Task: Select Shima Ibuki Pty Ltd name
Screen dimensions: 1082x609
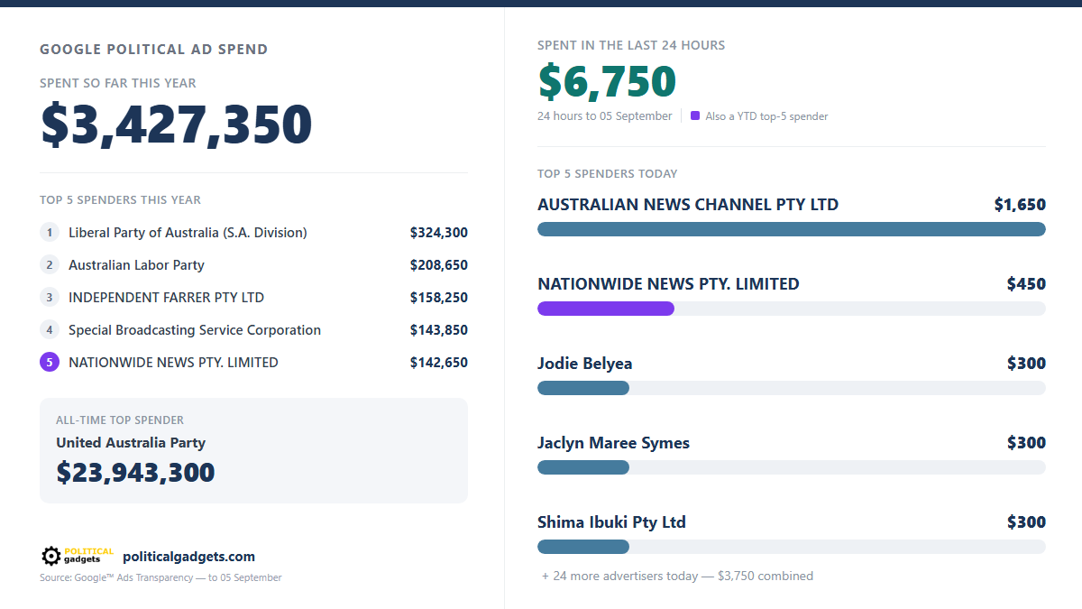Action: pyautogui.click(x=611, y=522)
